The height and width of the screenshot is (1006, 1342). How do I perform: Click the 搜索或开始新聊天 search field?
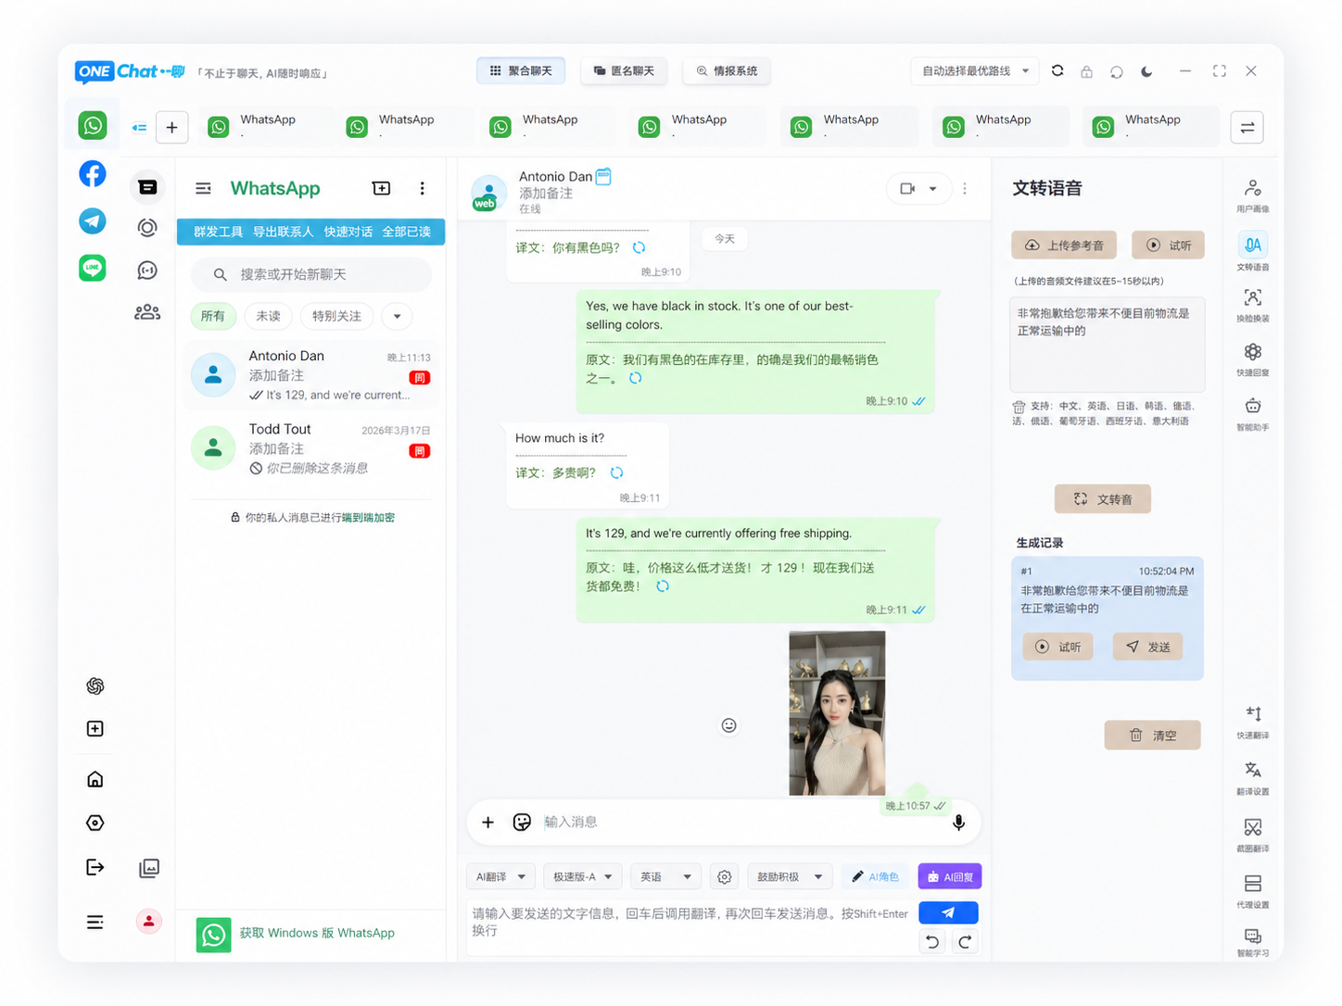click(x=310, y=274)
